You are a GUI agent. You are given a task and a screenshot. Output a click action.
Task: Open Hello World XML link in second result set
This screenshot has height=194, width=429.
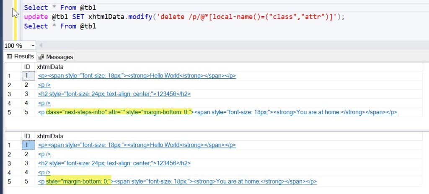tap(137, 145)
